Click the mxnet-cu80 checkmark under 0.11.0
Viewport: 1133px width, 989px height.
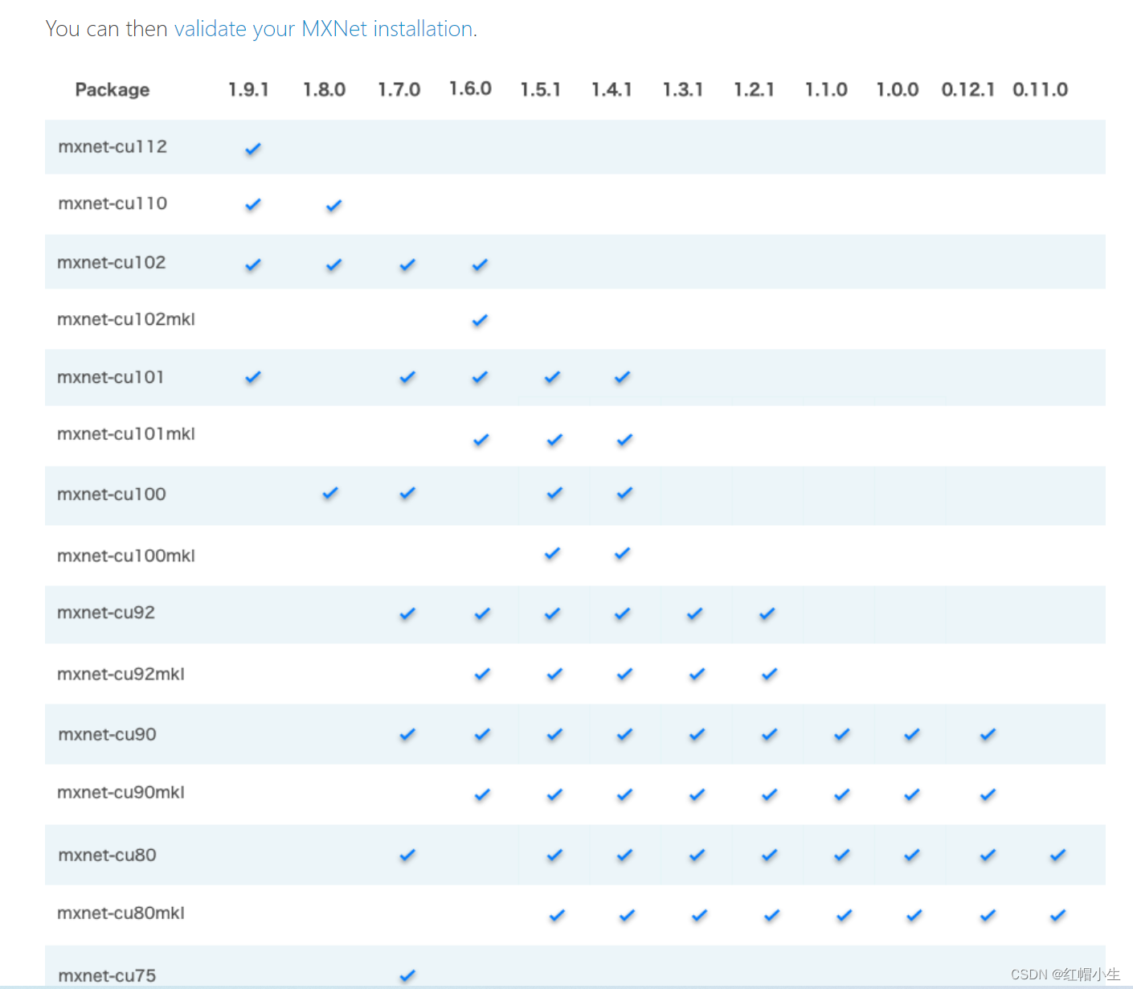coord(1058,856)
